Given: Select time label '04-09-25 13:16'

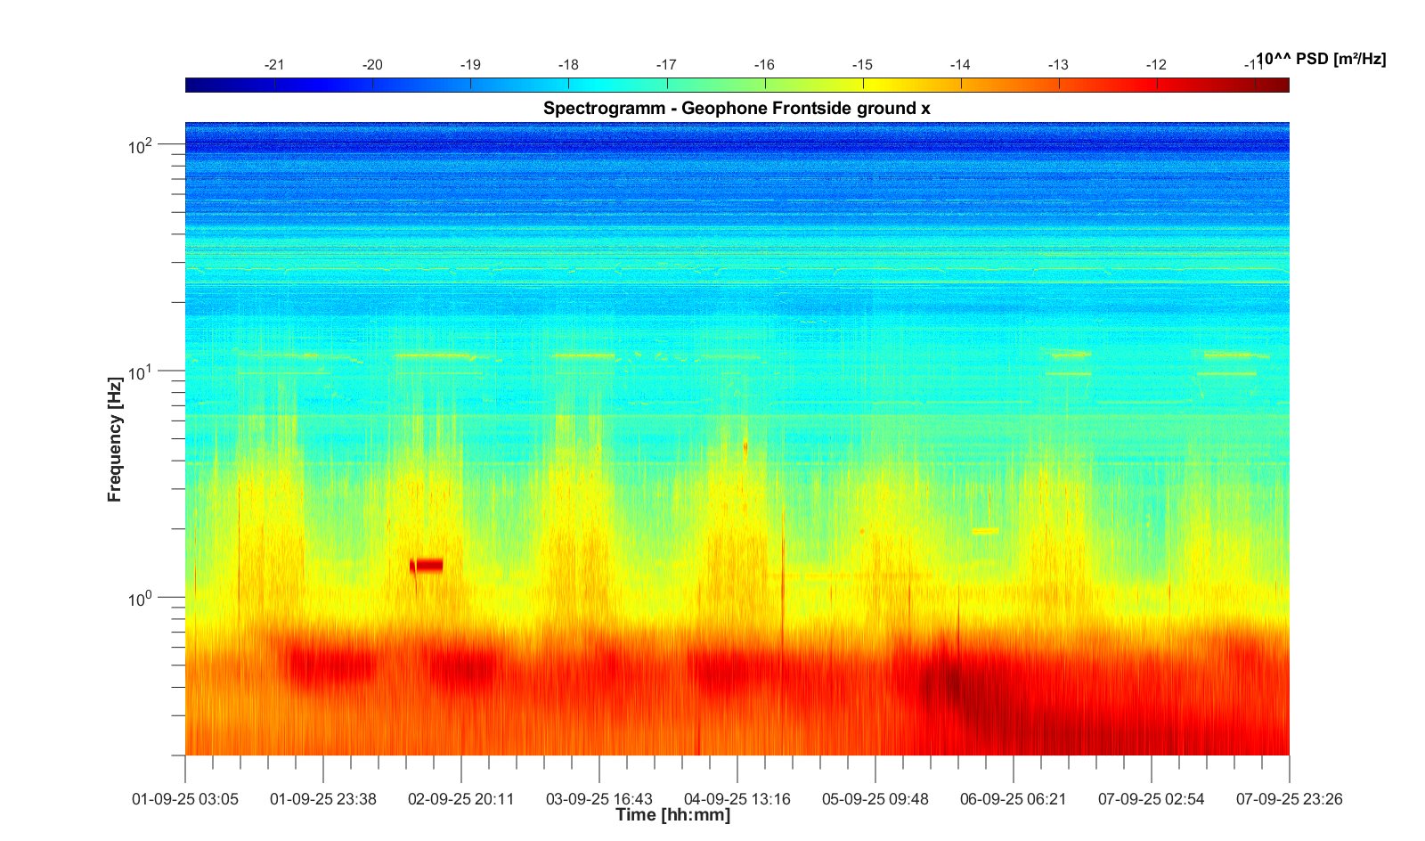Looking at the screenshot, I should [x=737, y=799].
